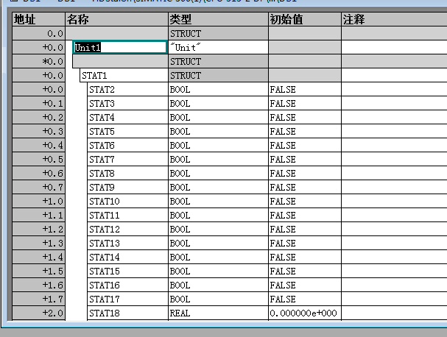Select the STAT4 name cell
Viewport: 447px width, 337px height.
coord(127,118)
